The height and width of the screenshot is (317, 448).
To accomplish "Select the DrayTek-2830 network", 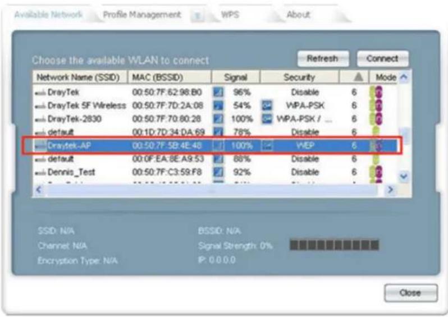I will 215,119.
